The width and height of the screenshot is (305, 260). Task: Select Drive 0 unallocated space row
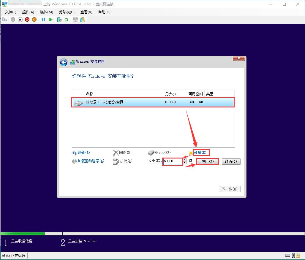coord(153,102)
